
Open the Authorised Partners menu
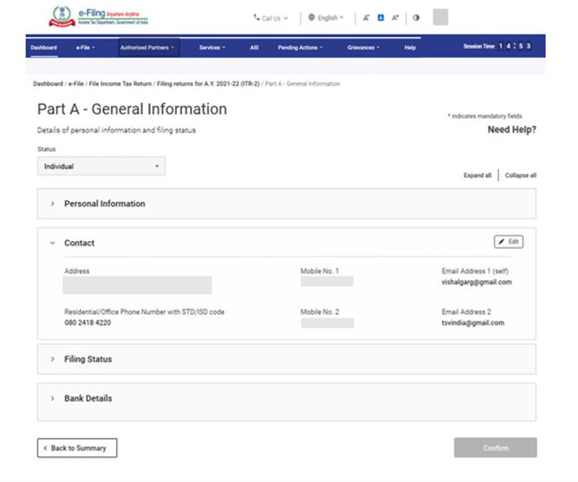pos(146,48)
